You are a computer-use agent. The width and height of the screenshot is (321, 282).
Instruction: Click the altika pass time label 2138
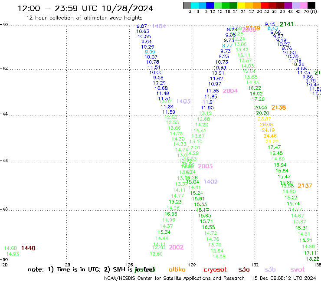point(278,107)
